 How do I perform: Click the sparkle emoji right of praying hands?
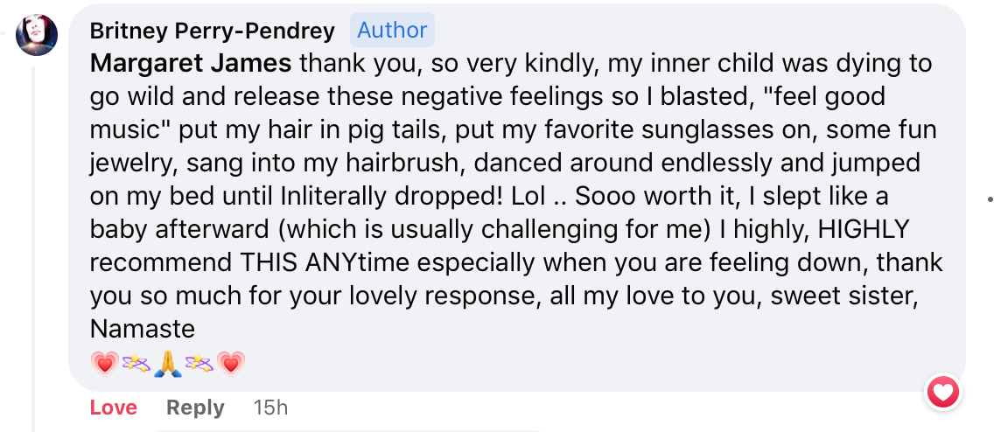(200, 362)
